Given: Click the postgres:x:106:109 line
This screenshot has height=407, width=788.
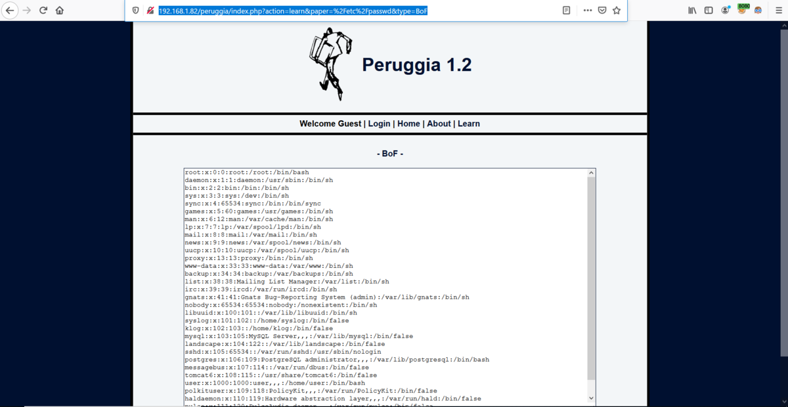Looking at the screenshot, I should pos(337,360).
